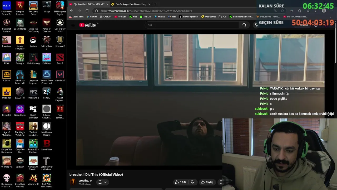The width and height of the screenshot is (337, 190).
Task: Open the HowLongToBeat bookmark
Action: pos(189,17)
